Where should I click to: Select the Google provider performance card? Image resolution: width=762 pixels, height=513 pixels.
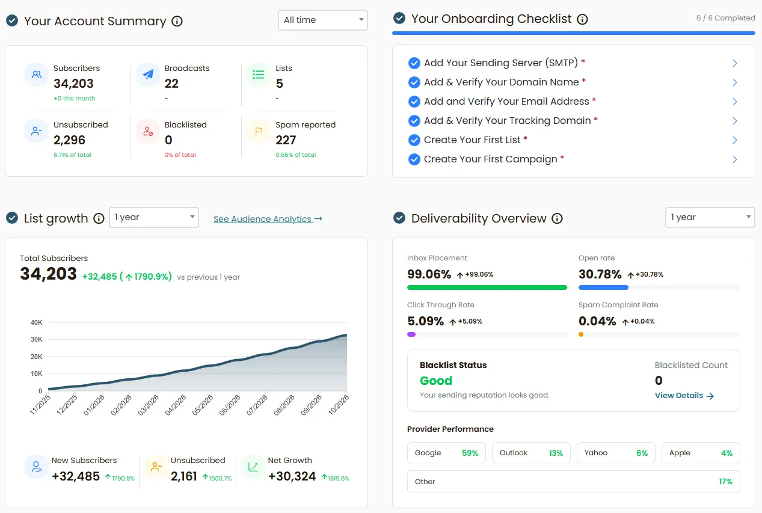[x=446, y=453]
